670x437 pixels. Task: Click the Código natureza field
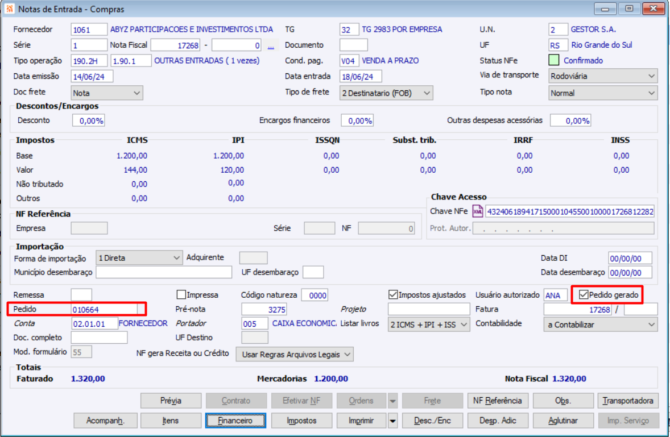pos(315,295)
